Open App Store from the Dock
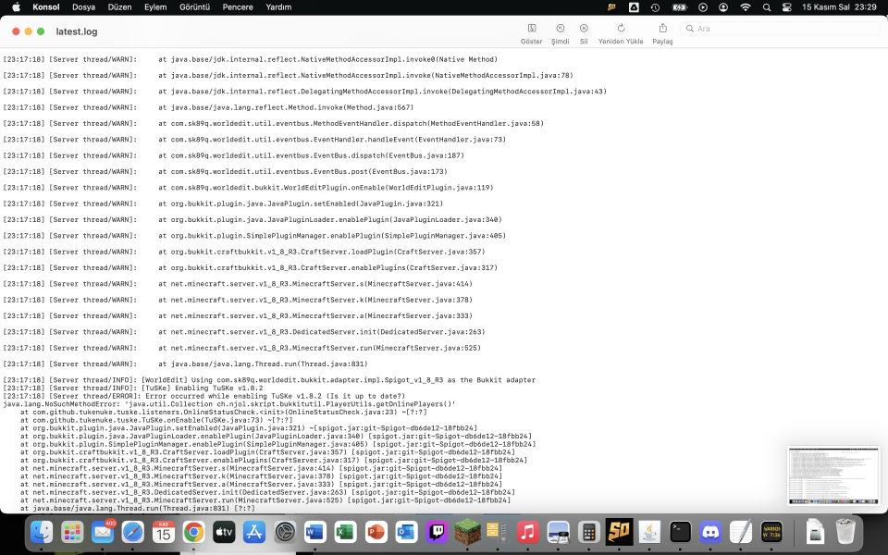 click(x=254, y=533)
